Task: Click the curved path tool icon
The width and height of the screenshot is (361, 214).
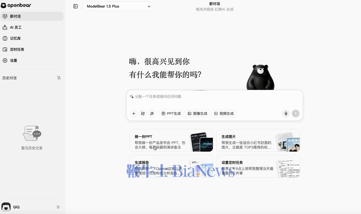Action: [x=143, y=114]
